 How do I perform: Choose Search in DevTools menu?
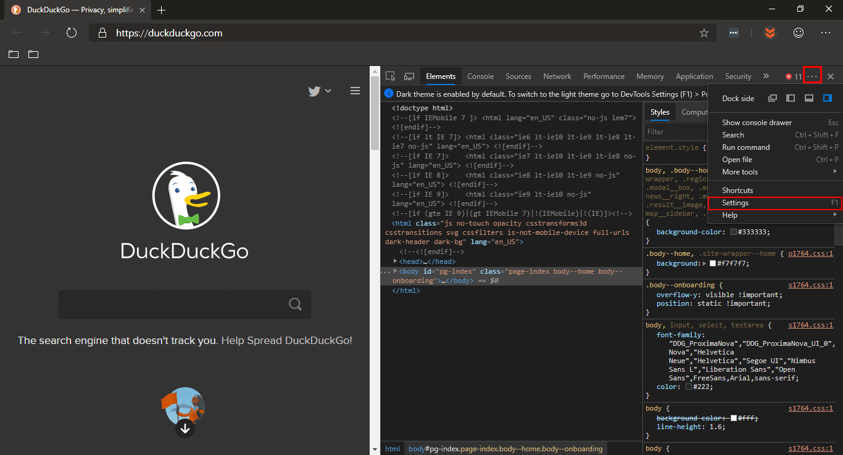tap(775, 135)
